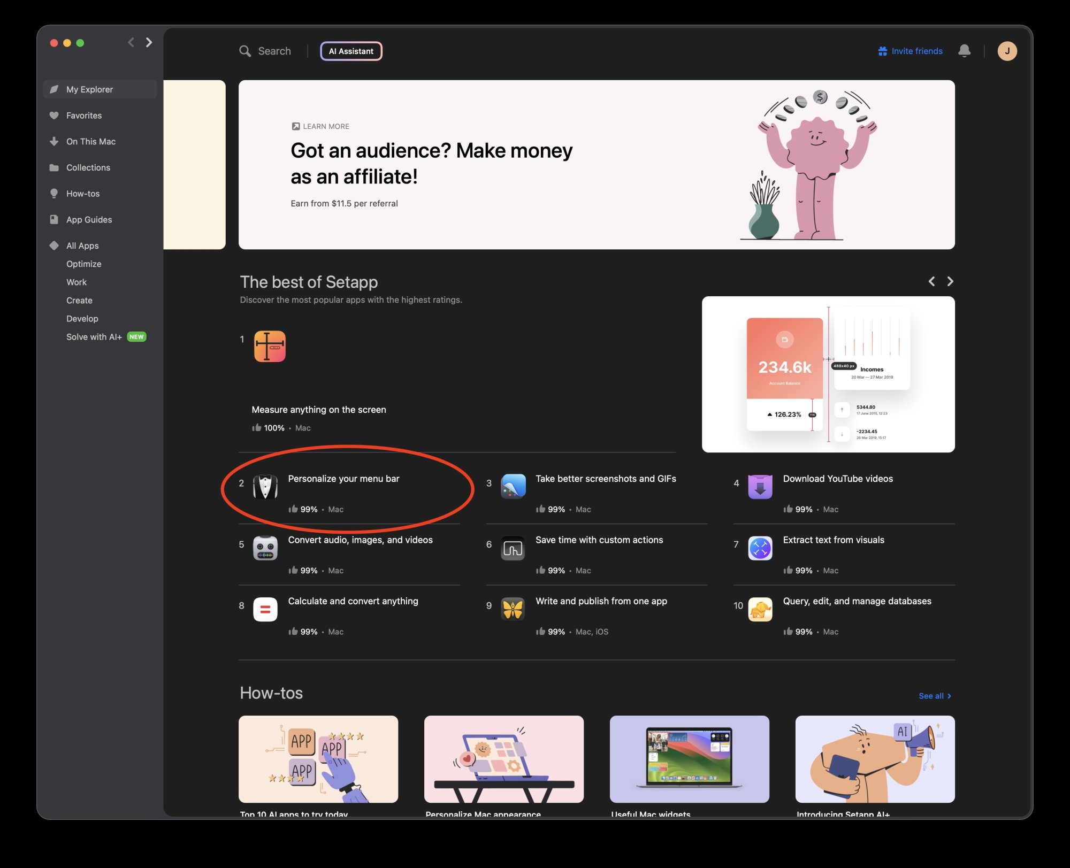Click the download arrow icon for On This Mac
The width and height of the screenshot is (1070, 868).
coord(54,142)
